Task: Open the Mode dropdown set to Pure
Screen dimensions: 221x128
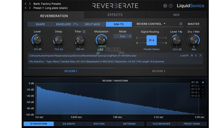Action: 122,36
